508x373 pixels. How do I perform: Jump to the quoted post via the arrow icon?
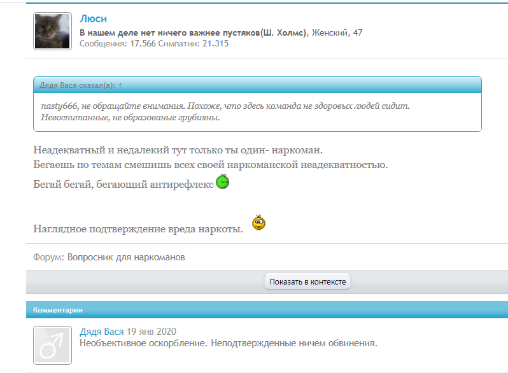(x=120, y=85)
